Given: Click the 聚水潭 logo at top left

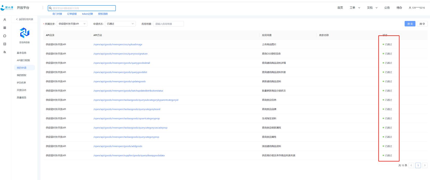Looking at the screenshot, I should 7,8.
